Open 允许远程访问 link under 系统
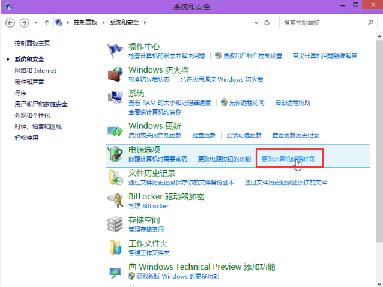The width and height of the screenshot is (383, 287). [x=246, y=103]
